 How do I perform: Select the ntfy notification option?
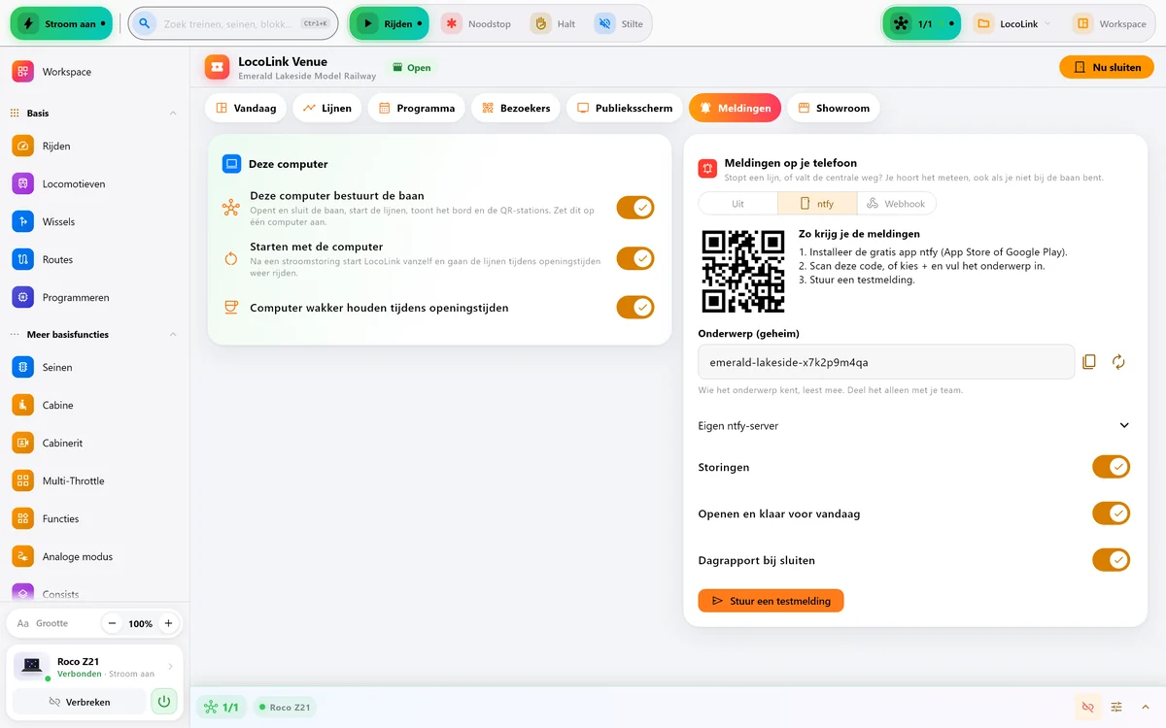coord(817,203)
